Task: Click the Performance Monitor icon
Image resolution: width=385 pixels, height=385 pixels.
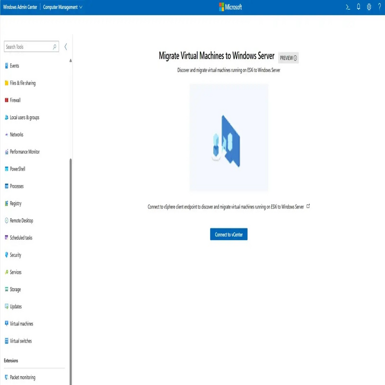Action: click(x=7, y=152)
